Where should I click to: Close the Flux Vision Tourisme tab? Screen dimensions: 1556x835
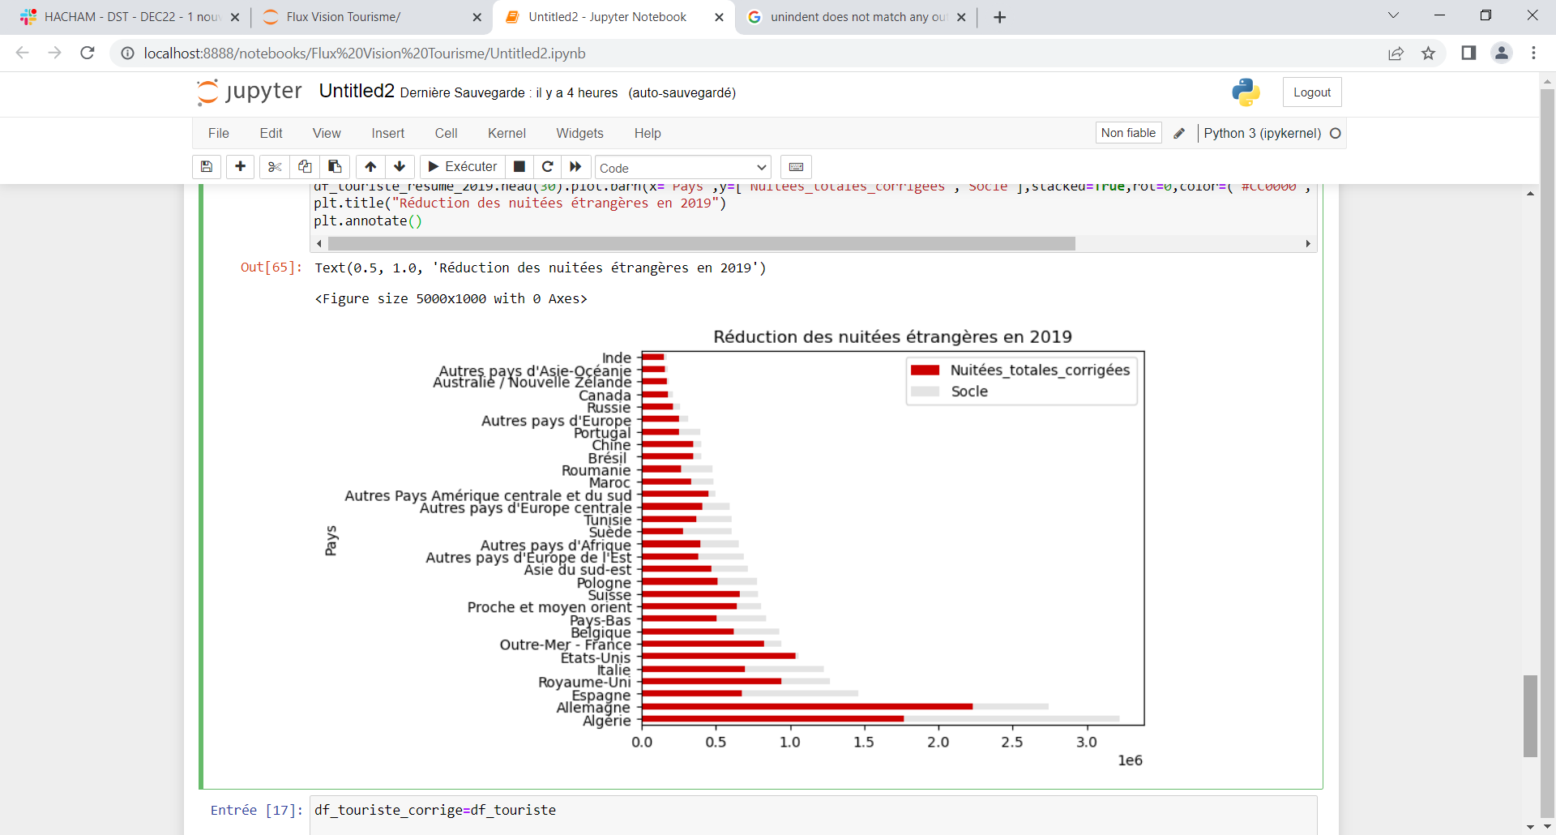477,17
